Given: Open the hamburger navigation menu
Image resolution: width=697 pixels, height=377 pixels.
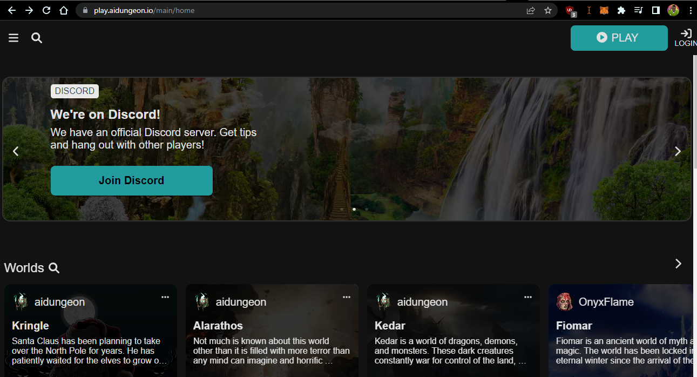Looking at the screenshot, I should click(x=13, y=38).
